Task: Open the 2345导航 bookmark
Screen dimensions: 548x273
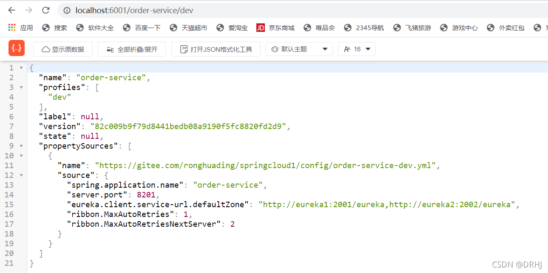Action: coord(364,28)
